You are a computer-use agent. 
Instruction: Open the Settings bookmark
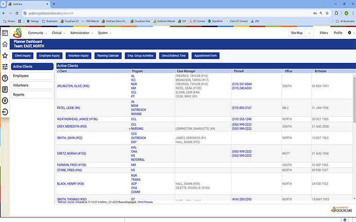tap(33, 21)
